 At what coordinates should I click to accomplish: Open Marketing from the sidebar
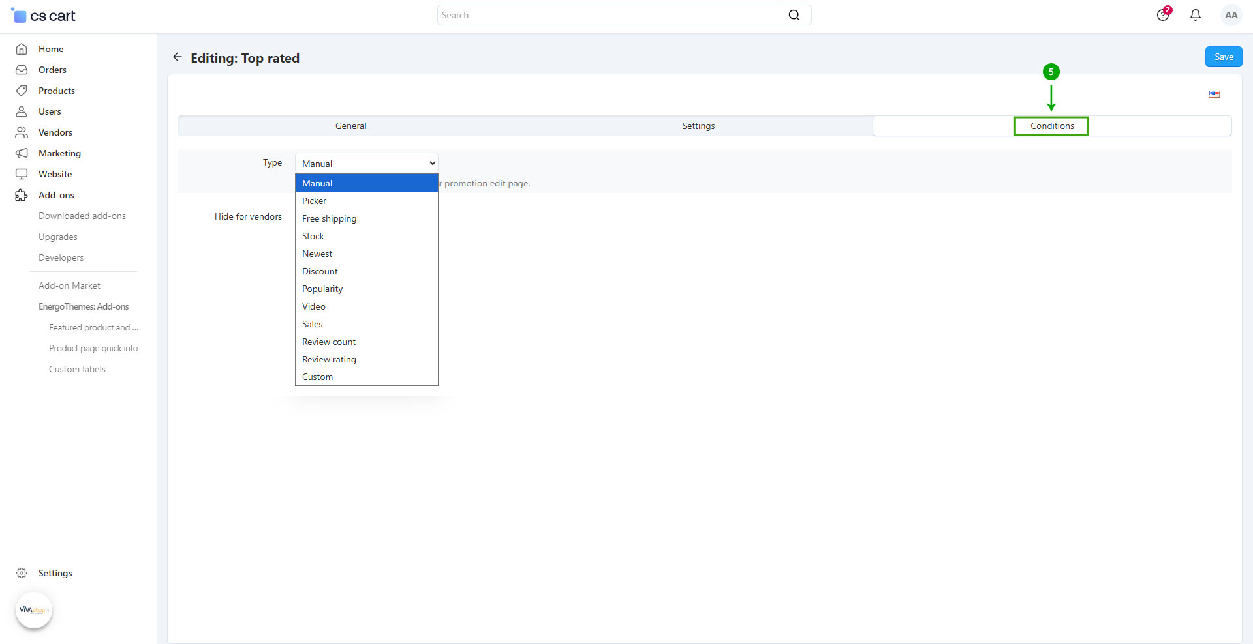point(59,153)
